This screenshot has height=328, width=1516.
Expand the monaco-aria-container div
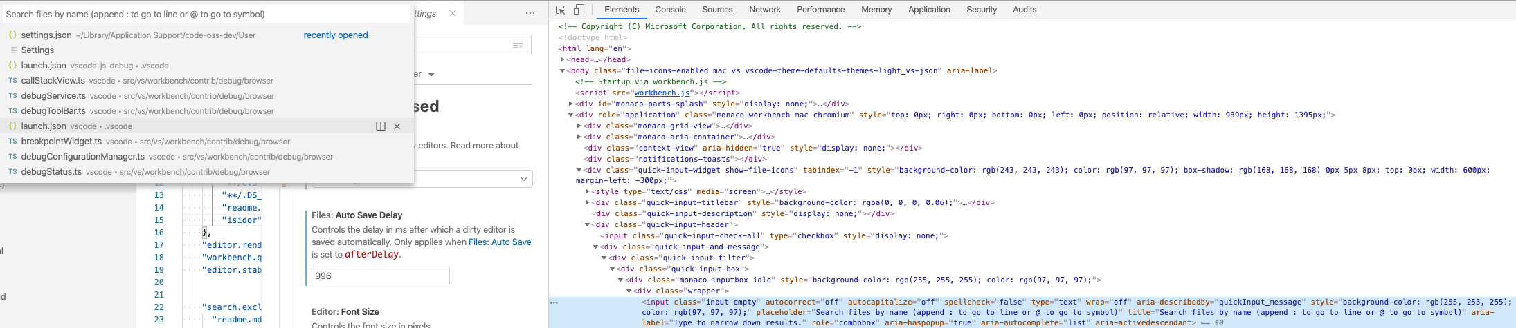(x=579, y=137)
